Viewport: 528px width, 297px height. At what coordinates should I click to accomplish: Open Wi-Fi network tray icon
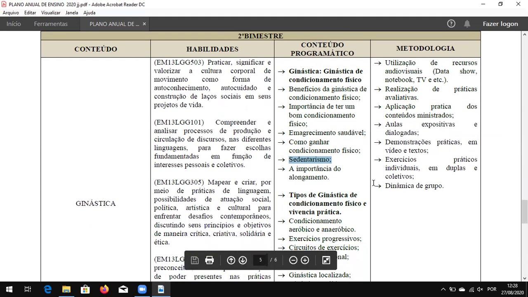(x=471, y=290)
